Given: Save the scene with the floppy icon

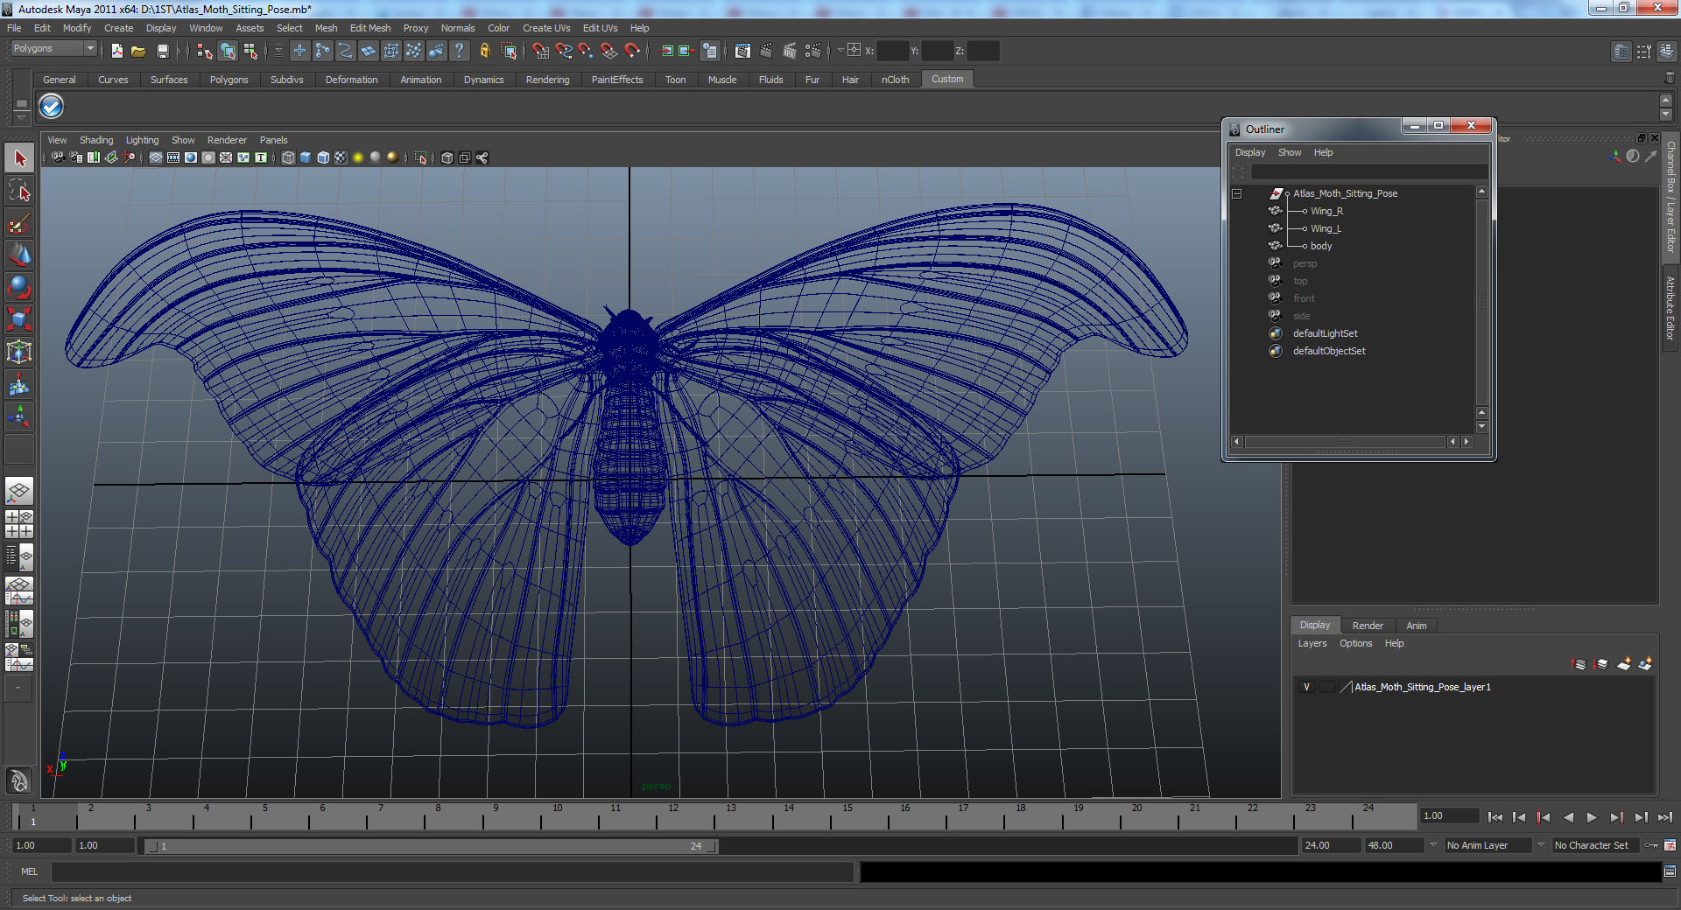Looking at the screenshot, I should (162, 51).
